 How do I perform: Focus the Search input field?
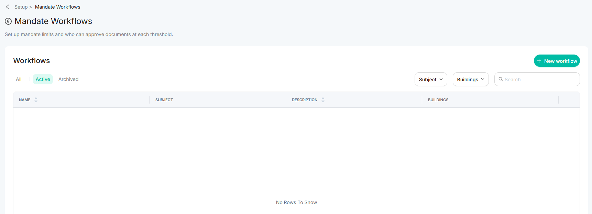click(x=540, y=79)
